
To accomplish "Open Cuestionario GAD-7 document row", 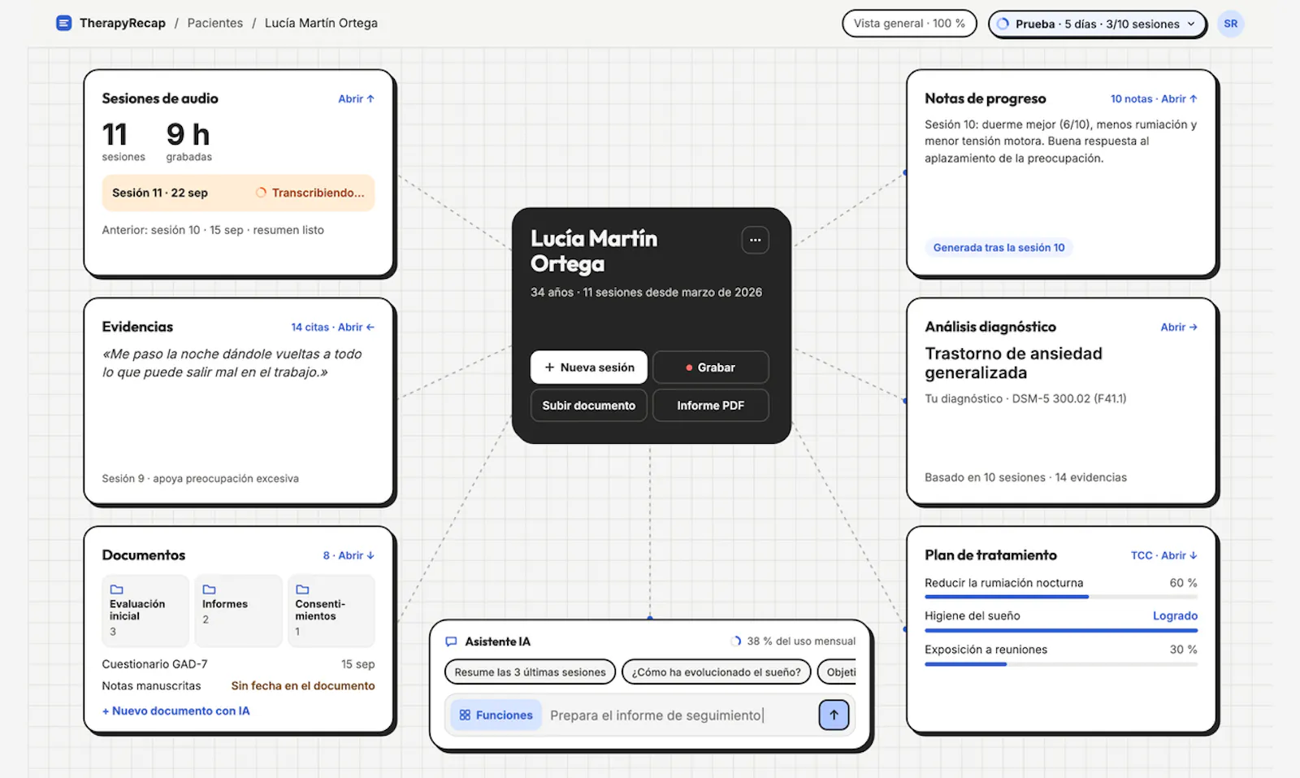I will click(x=238, y=664).
